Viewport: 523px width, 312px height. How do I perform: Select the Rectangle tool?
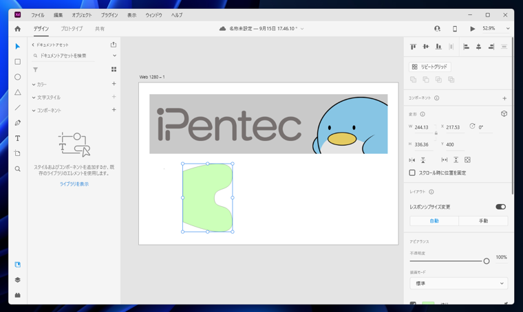18,62
